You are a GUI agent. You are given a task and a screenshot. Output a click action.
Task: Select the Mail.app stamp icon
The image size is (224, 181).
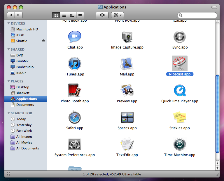(127, 63)
